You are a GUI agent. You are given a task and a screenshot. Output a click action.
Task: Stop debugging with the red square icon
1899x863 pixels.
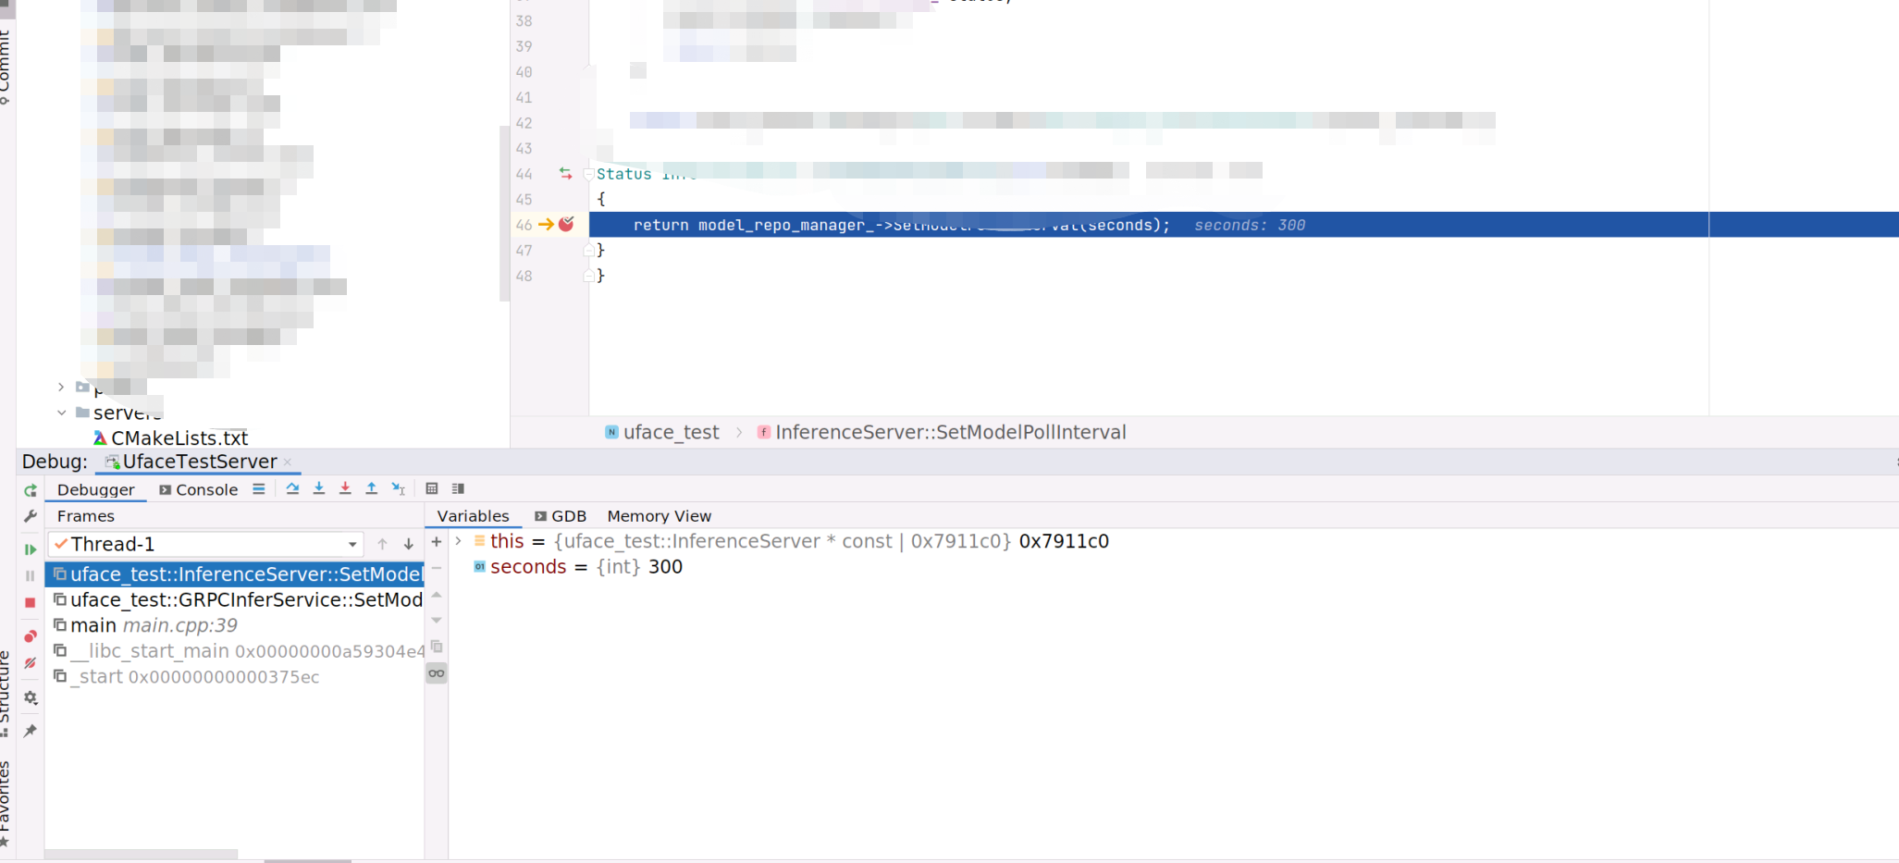pyautogui.click(x=31, y=603)
